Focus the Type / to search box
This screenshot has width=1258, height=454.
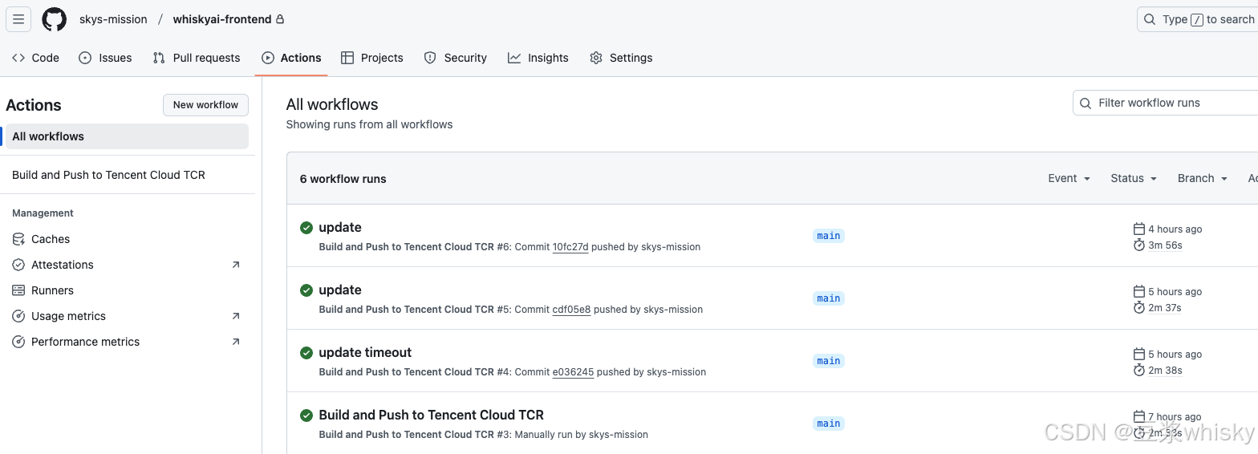tap(1198, 19)
